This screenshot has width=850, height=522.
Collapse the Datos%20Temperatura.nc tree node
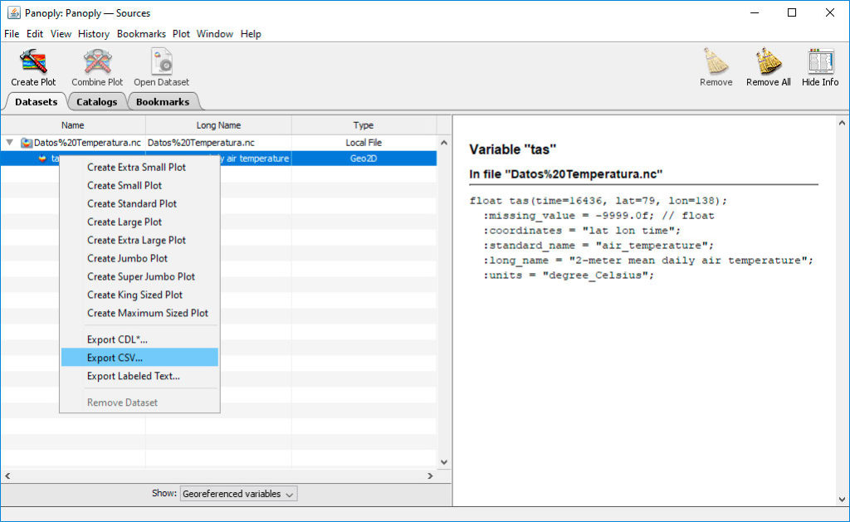[x=9, y=143]
